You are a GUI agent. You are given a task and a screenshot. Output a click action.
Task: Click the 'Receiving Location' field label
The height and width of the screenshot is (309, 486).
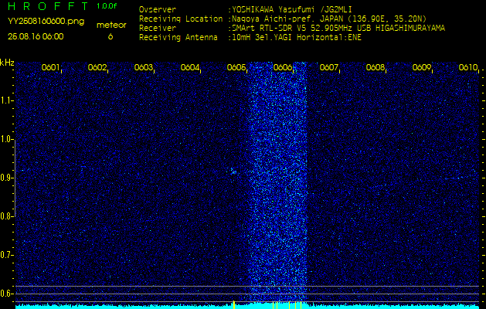[181, 19]
